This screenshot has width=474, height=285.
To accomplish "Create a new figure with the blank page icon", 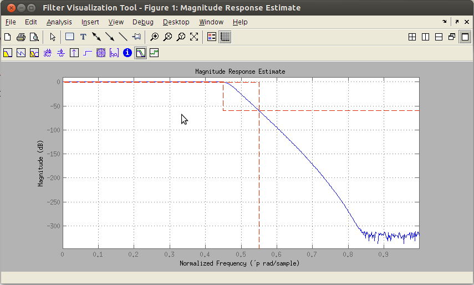I will (x=8, y=37).
